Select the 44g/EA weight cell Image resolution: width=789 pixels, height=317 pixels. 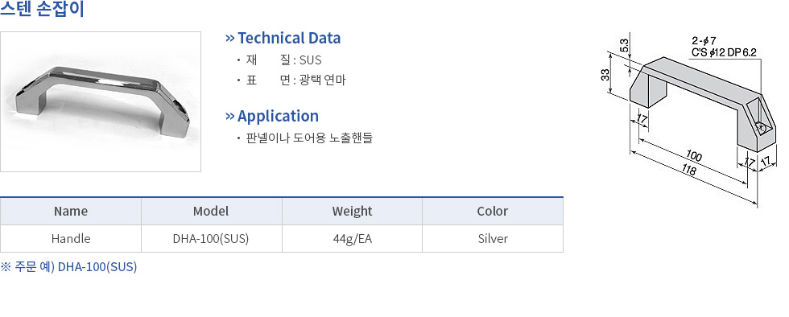click(352, 238)
